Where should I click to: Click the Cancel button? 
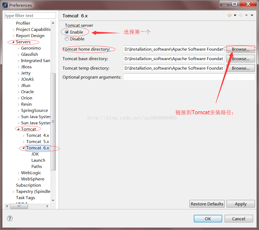click(x=238, y=219)
